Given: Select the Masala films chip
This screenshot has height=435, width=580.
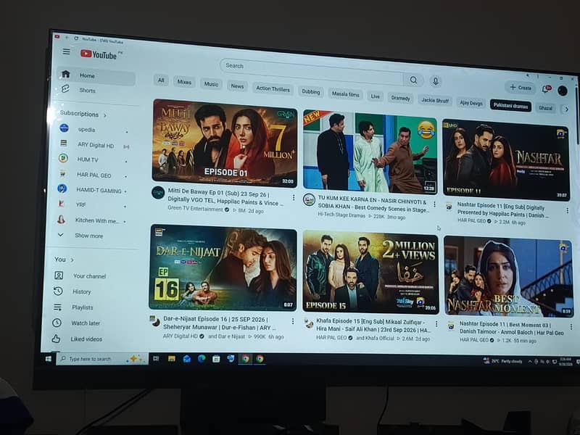Looking at the screenshot, I should tap(346, 94).
